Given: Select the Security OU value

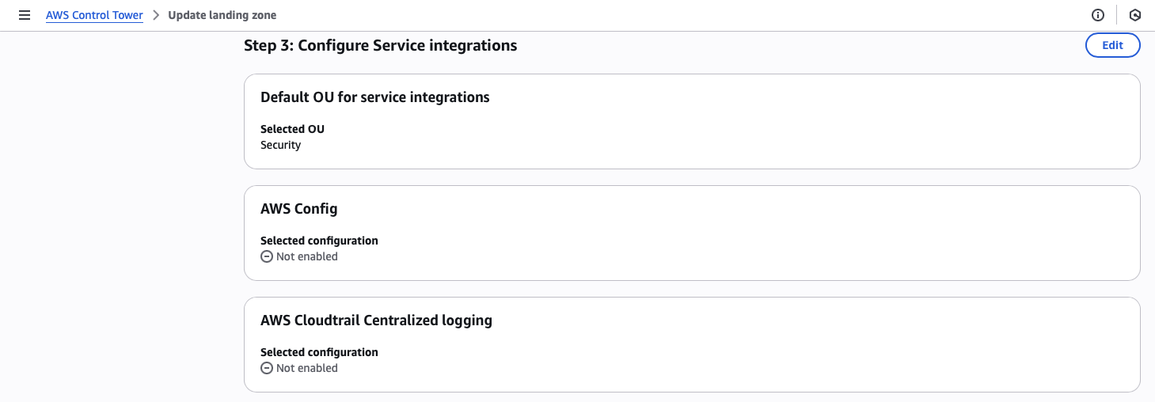Looking at the screenshot, I should click(280, 145).
